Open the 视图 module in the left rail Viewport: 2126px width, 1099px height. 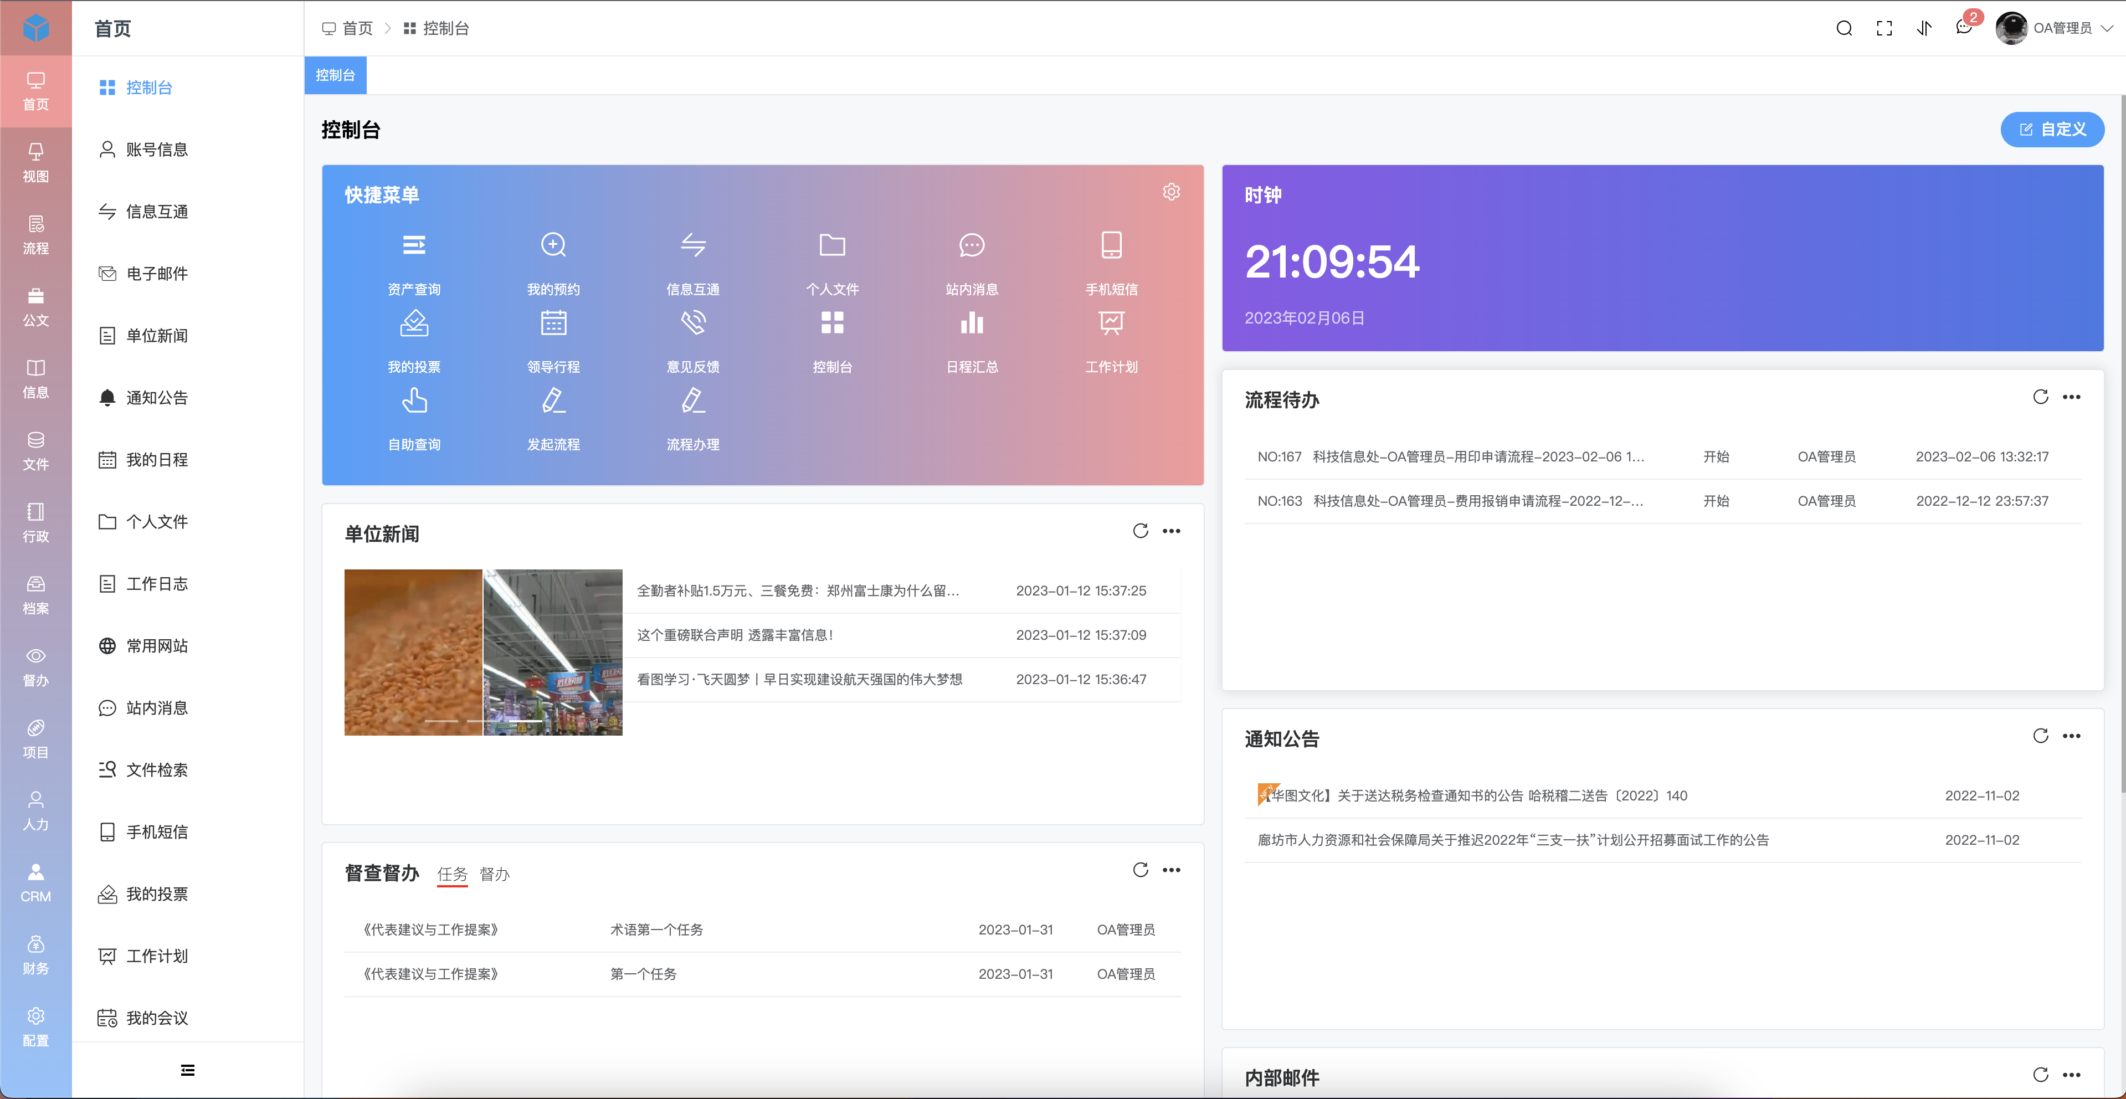coord(35,162)
